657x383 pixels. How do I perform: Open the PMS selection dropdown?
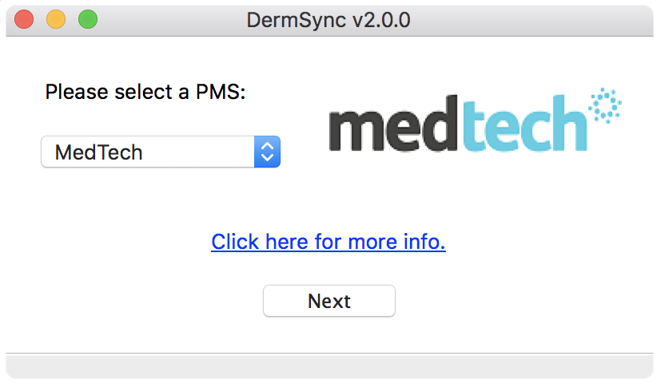[160, 152]
